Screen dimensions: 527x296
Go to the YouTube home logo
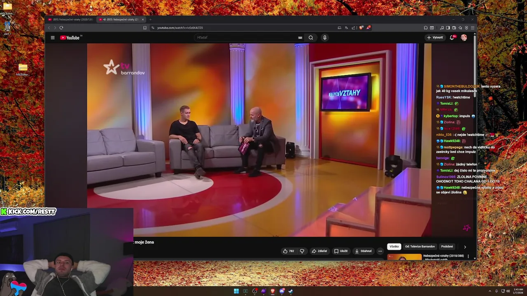70,37
